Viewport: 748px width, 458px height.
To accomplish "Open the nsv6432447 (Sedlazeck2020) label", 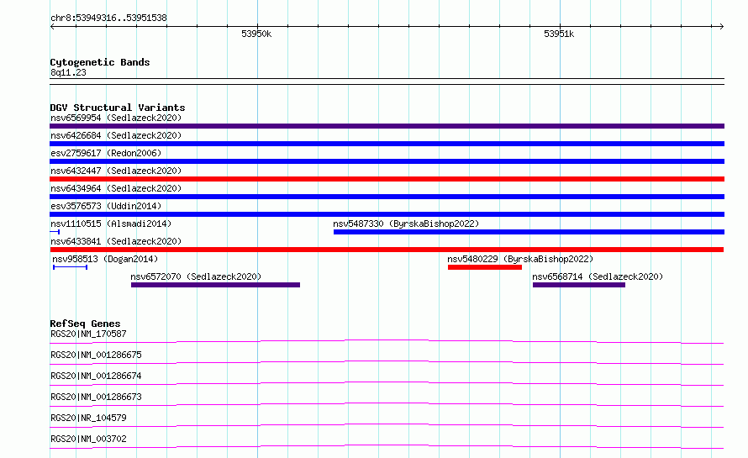I will [x=116, y=171].
